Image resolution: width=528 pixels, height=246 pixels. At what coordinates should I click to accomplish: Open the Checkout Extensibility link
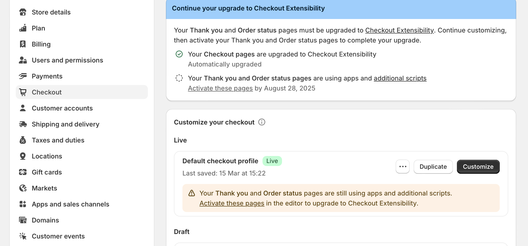(399, 30)
